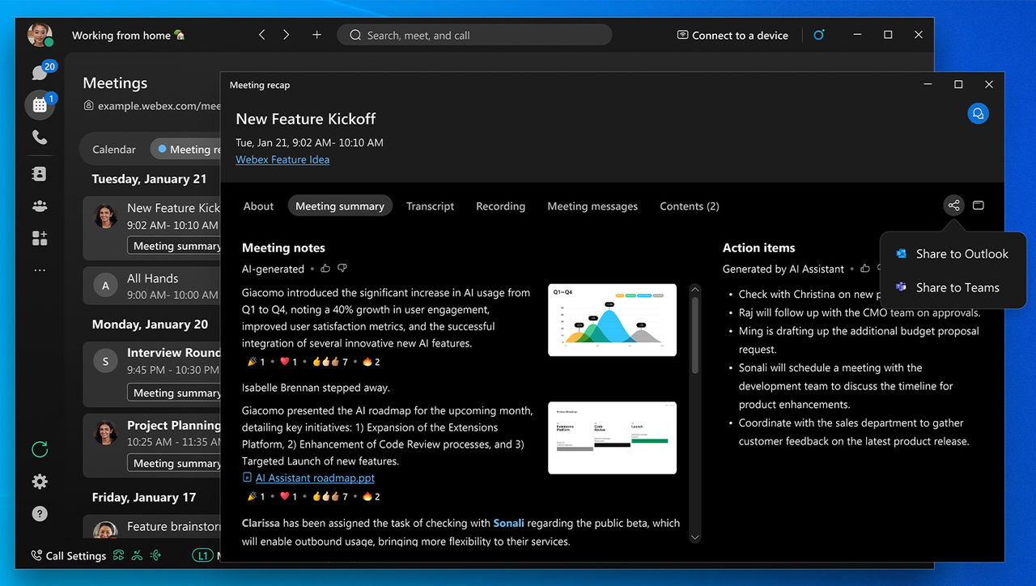
Task: Open the Apps hub icon in sidebar
Action: tap(40, 238)
